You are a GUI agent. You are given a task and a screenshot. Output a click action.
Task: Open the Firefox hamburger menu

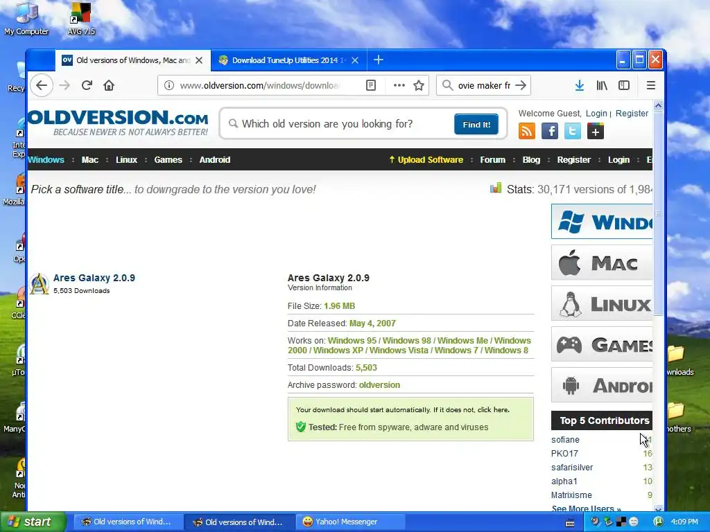point(650,85)
